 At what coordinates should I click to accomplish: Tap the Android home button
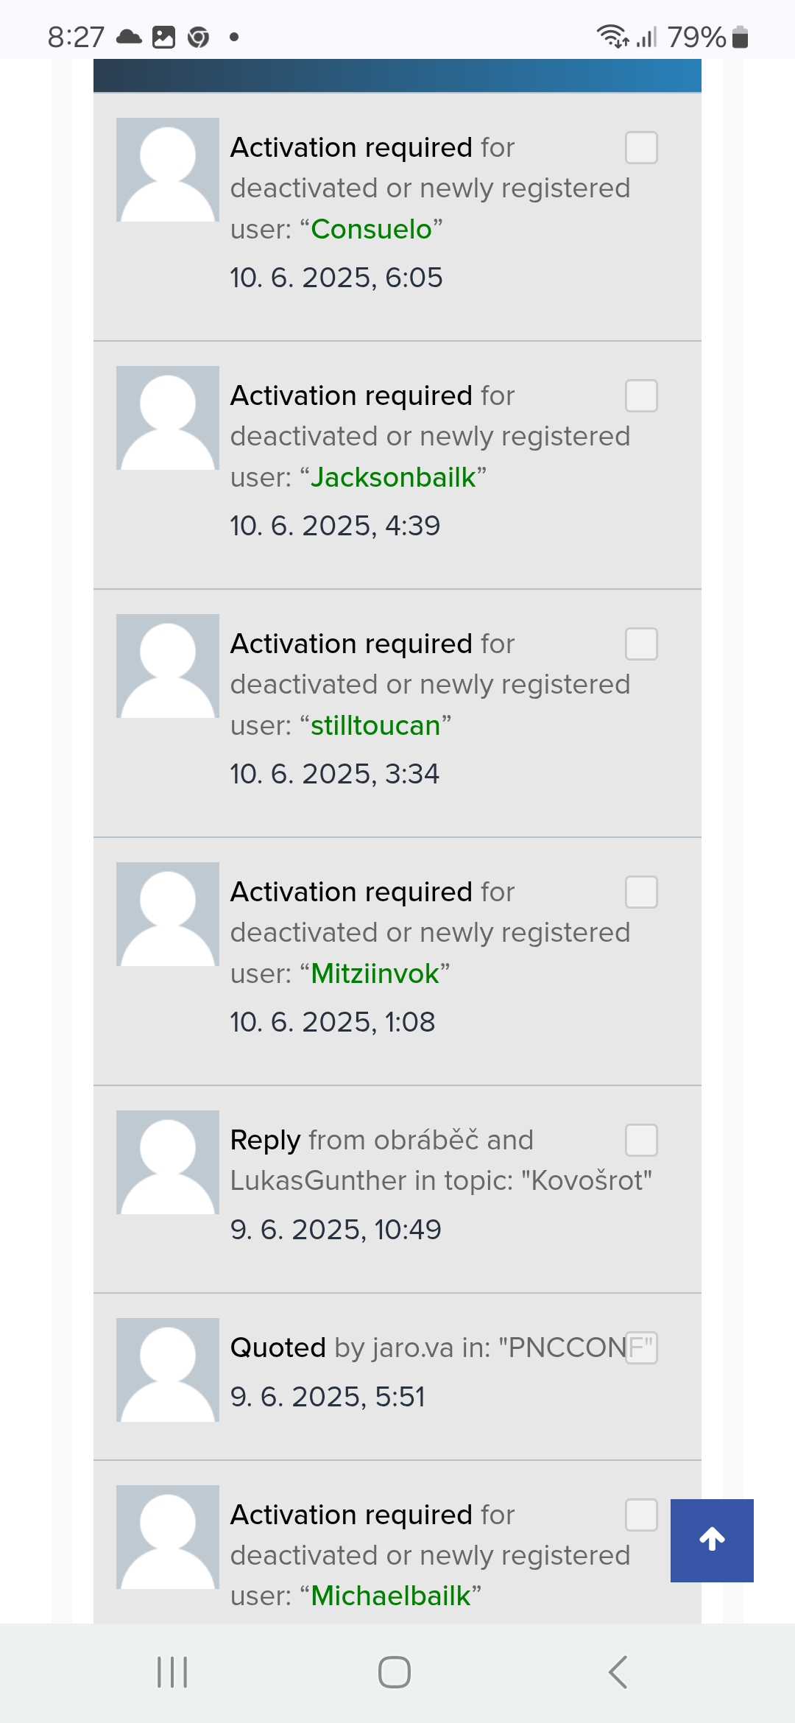(395, 1671)
